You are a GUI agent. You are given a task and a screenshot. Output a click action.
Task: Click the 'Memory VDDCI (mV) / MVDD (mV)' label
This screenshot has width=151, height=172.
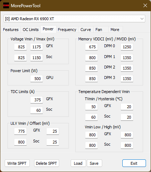tap(107, 39)
